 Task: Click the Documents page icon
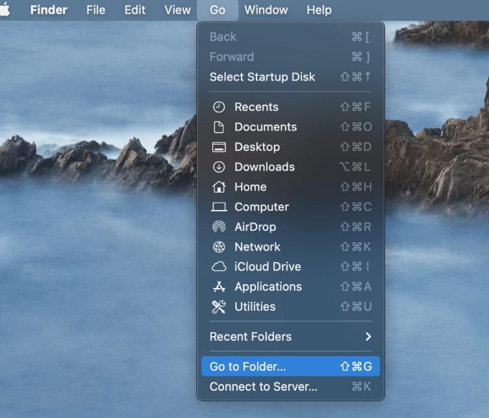(x=219, y=127)
